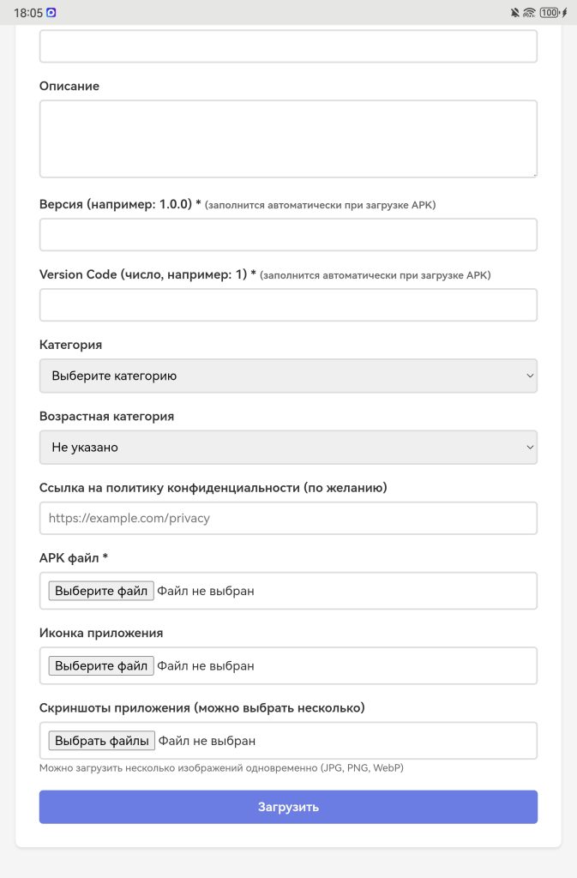
Task: Tap the battery level indicator
Action: click(549, 13)
